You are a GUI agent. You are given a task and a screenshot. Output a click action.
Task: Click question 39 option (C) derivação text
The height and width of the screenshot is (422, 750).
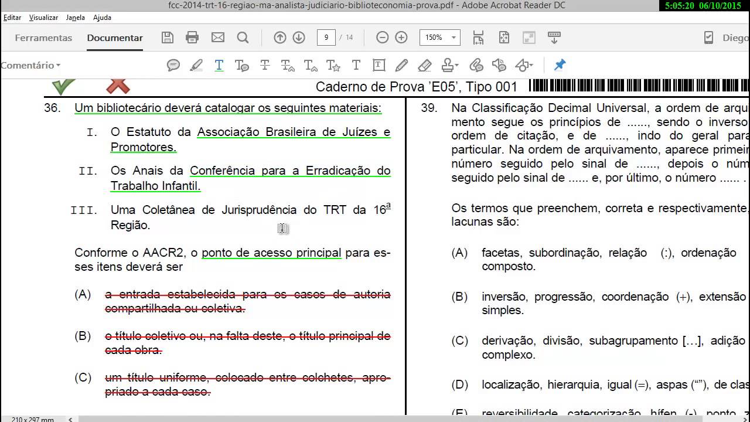tap(613, 348)
